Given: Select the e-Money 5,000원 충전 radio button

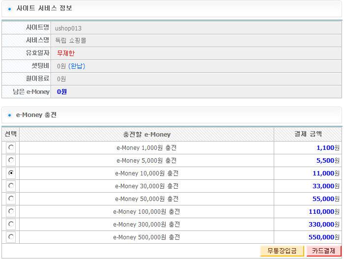Looking at the screenshot, I should point(11,160).
